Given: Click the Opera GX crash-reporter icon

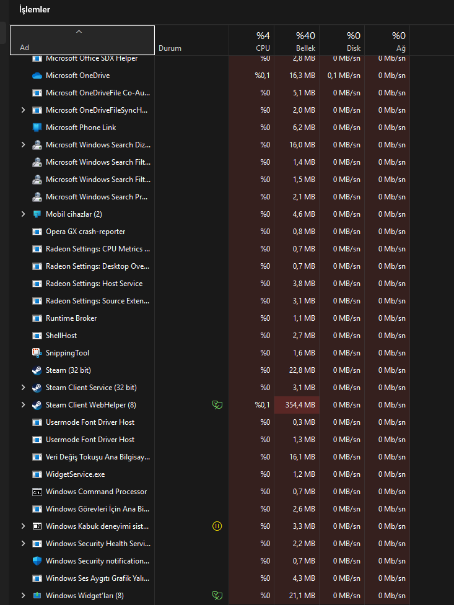Looking at the screenshot, I should click(x=37, y=232).
